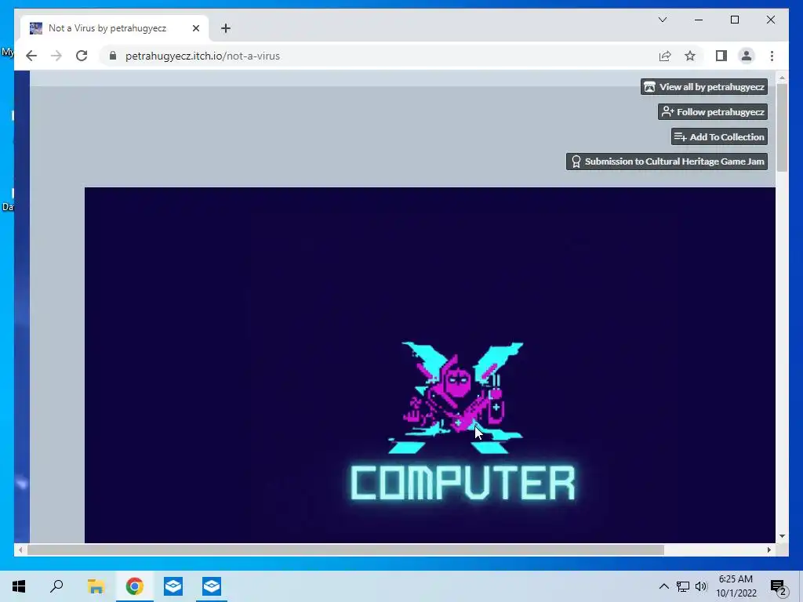Open Chrome side panel
The height and width of the screenshot is (602, 803).
pyautogui.click(x=721, y=56)
